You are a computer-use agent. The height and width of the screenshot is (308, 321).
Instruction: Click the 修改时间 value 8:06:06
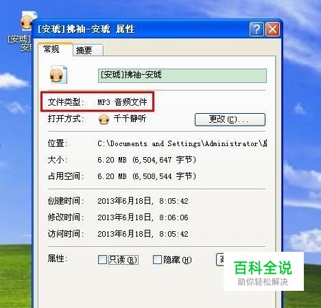point(174,217)
